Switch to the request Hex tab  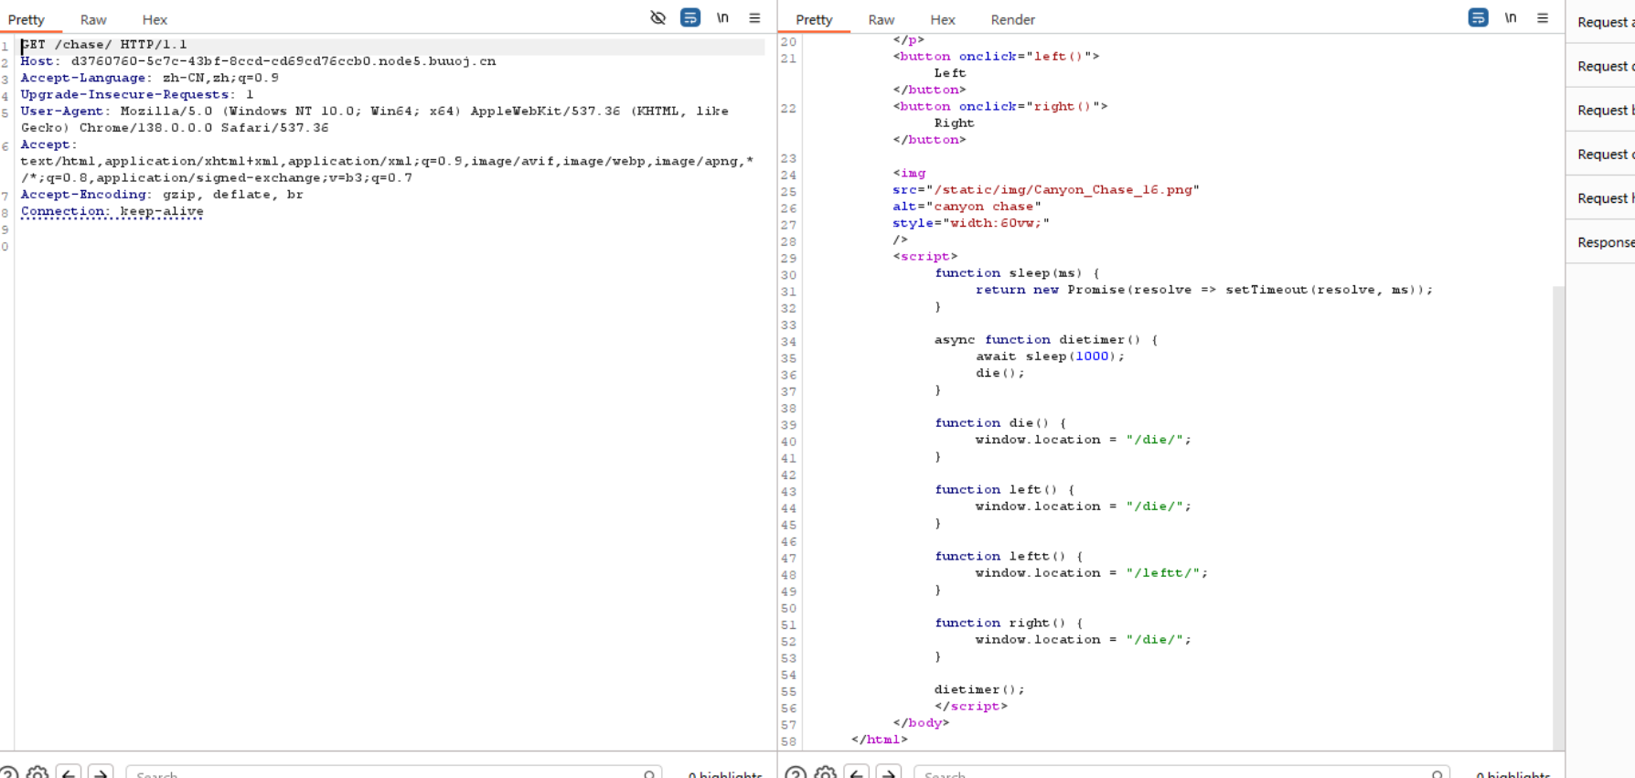[x=155, y=19]
